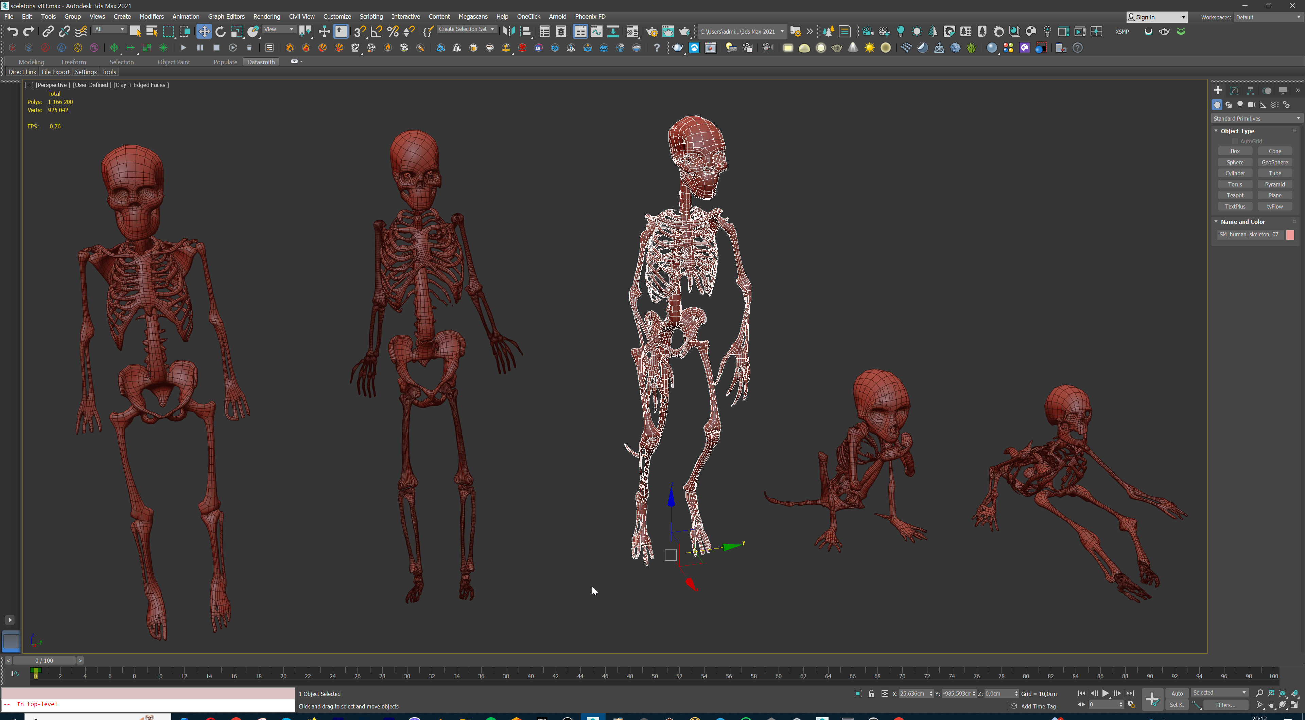Screen dimensions: 1305x720
Task: Activate the Select and Link tool
Action: (48, 31)
